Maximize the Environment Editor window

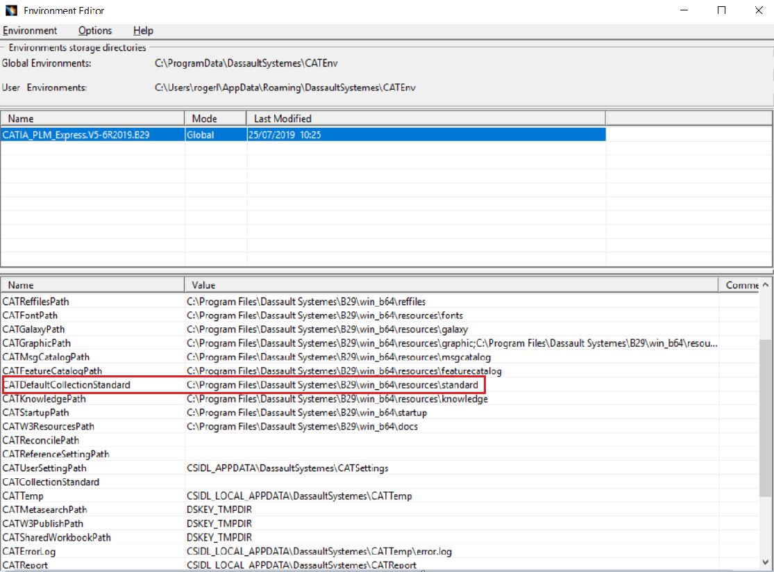pyautogui.click(x=722, y=10)
